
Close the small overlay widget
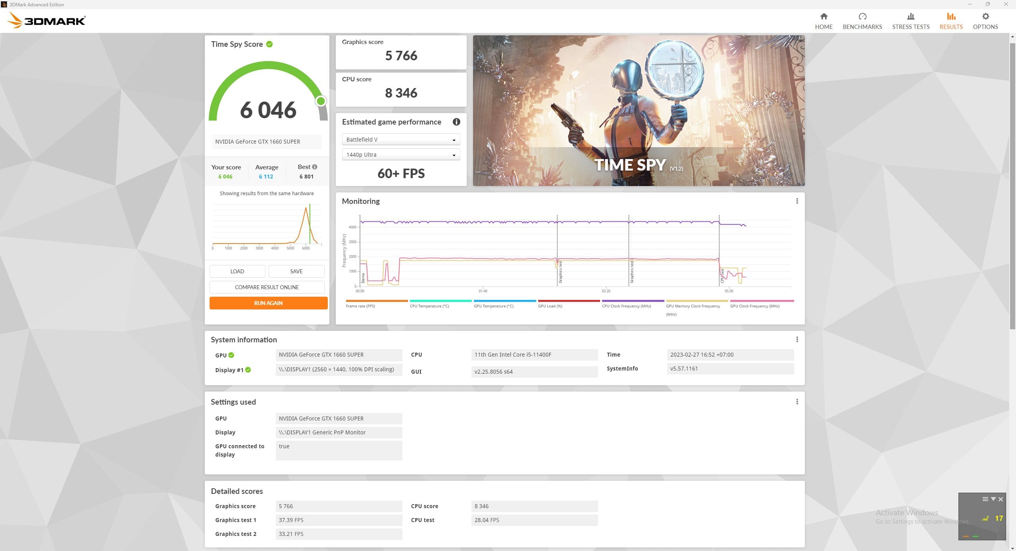pos(1001,499)
